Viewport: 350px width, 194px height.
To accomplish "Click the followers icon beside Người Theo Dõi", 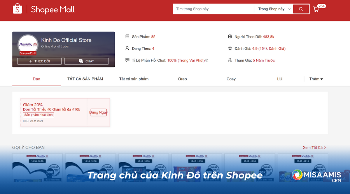I will [x=230, y=36].
